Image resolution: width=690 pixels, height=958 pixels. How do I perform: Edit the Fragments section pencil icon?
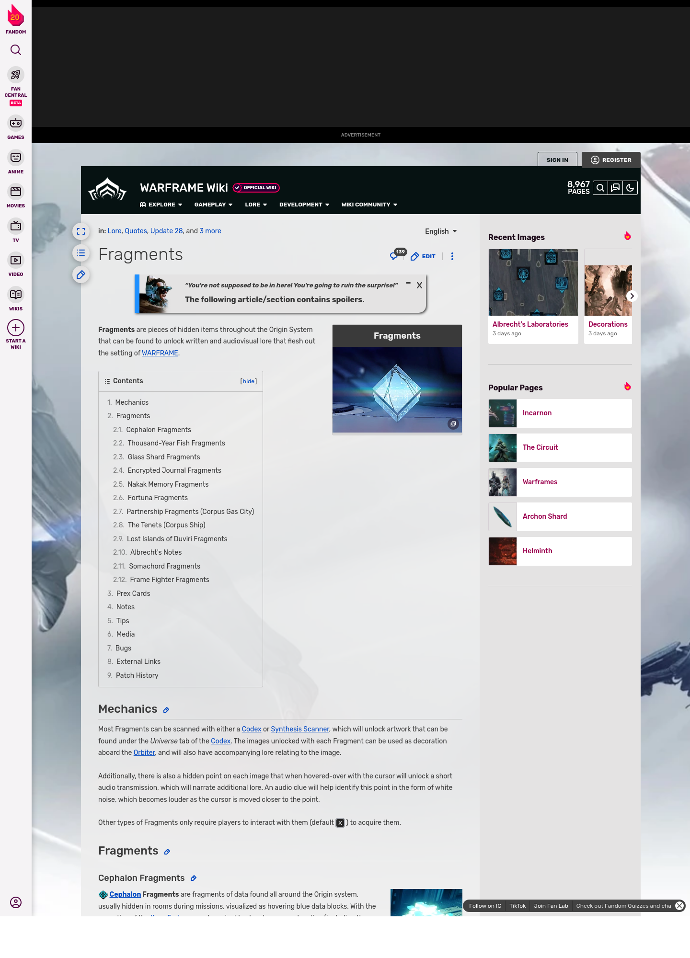tap(167, 852)
